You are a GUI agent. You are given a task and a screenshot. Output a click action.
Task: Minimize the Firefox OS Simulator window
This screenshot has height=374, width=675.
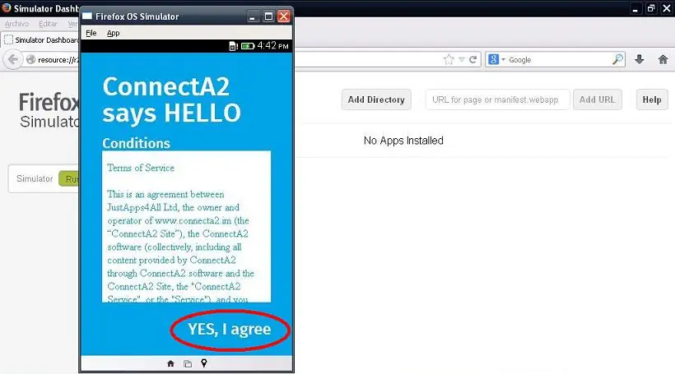click(x=253, y=16)
